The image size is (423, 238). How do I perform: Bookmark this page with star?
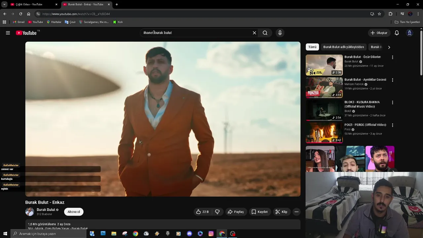379,14
